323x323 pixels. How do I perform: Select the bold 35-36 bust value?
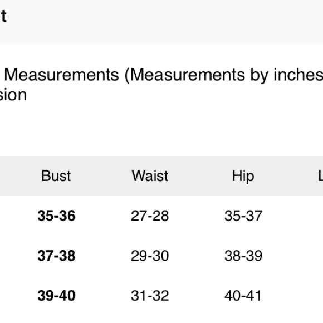tap(56, 216)
